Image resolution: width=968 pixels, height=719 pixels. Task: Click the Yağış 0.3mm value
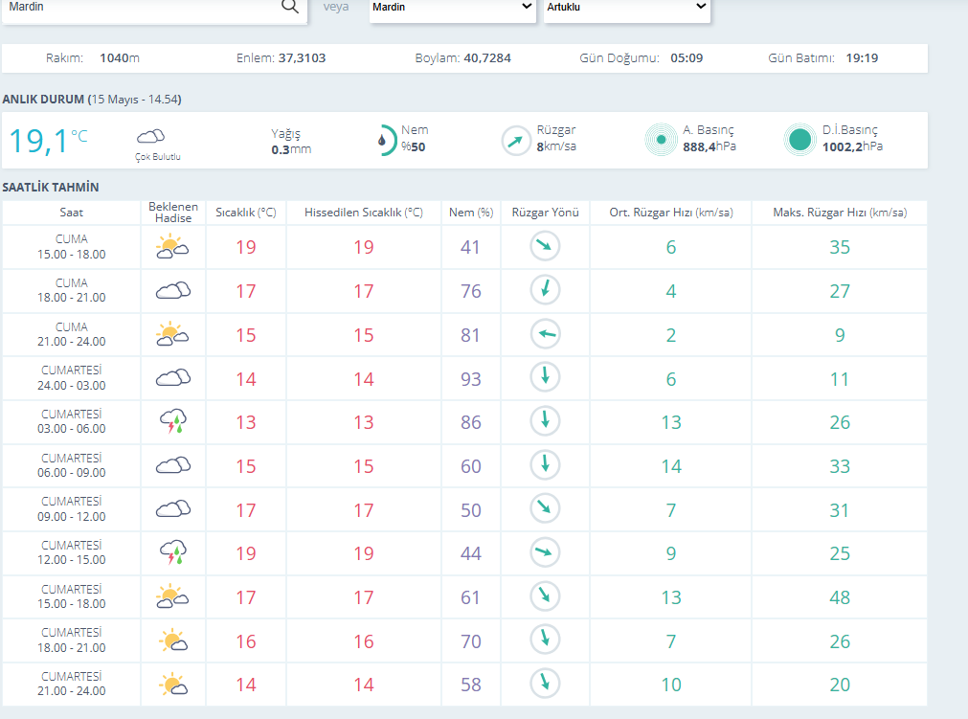291,149
